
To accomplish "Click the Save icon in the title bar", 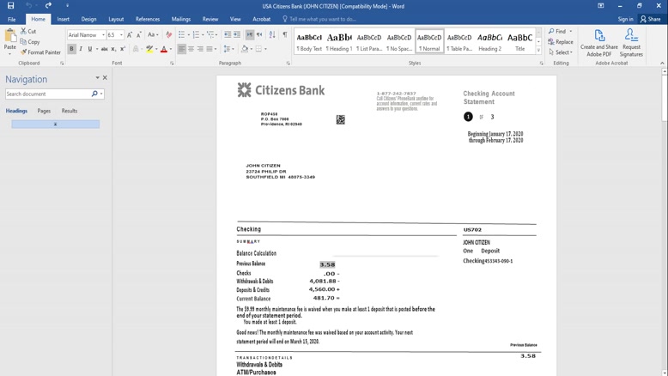I will (x=10, y=6).
